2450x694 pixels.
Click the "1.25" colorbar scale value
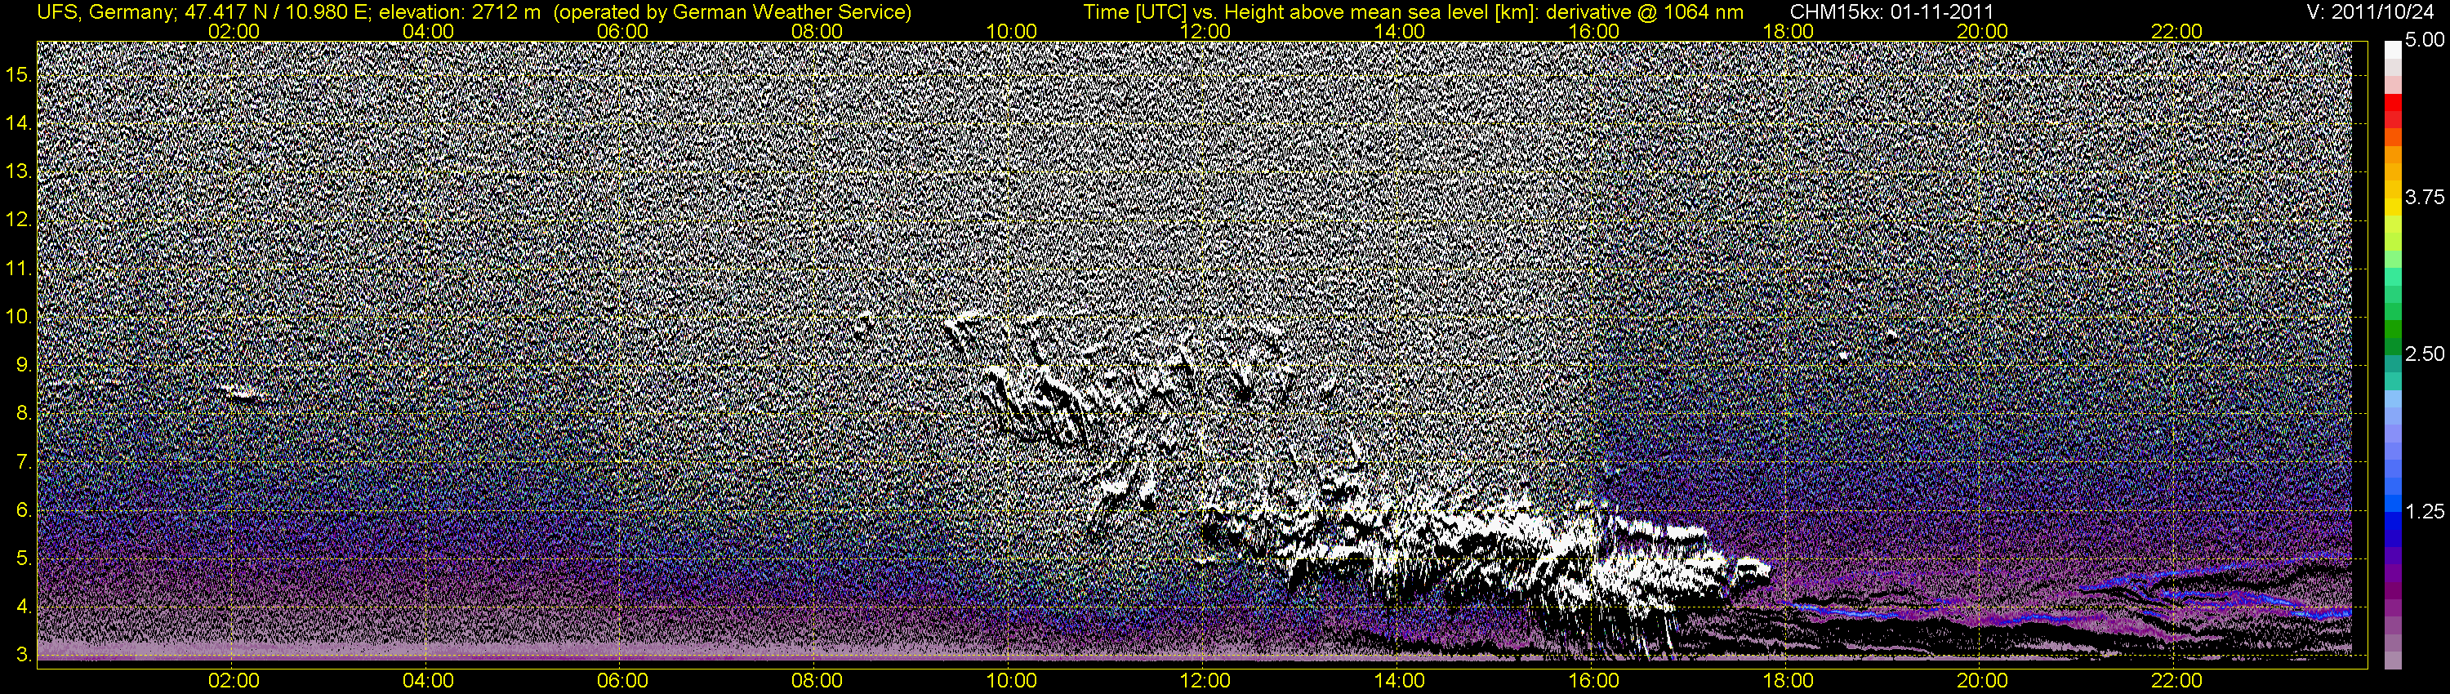[x=2425, y=511]
